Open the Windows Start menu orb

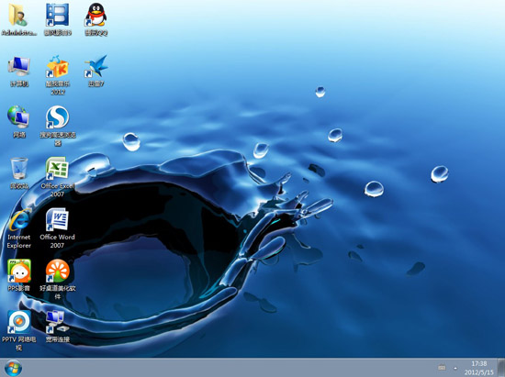pos(13,368)
